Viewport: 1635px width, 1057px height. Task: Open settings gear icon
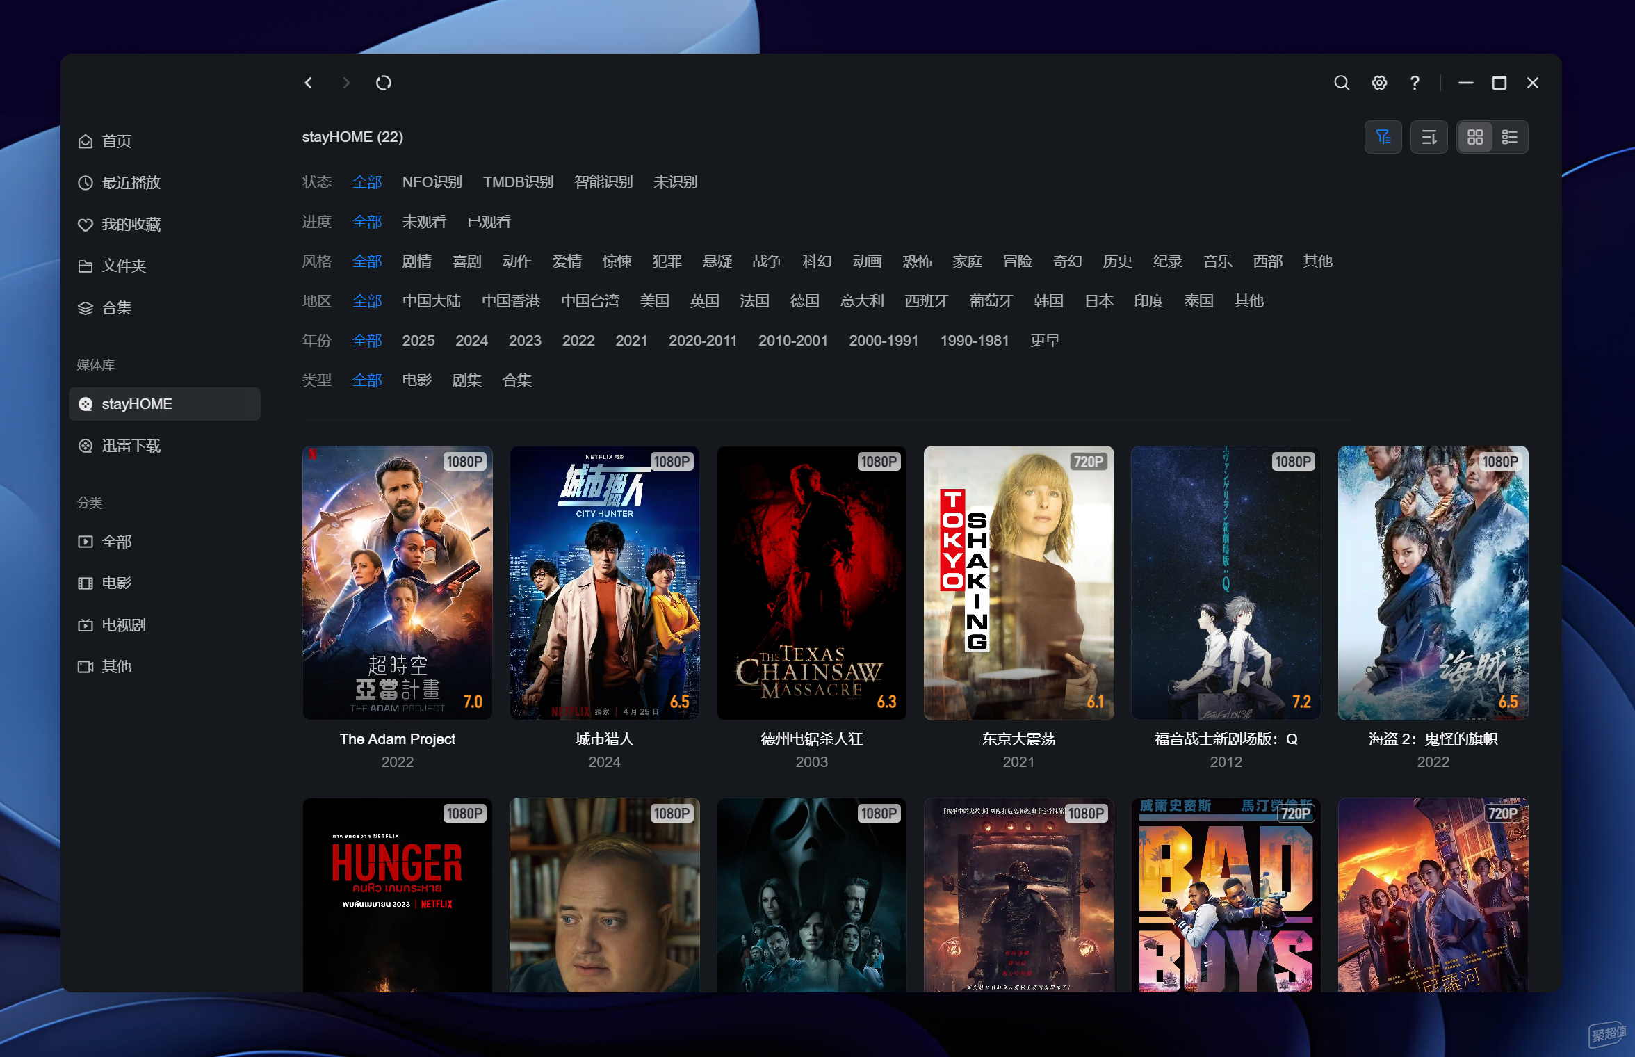(x=1379, y=83)
